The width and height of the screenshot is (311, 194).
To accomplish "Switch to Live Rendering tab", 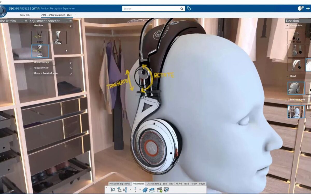I will tap(154, 184).
